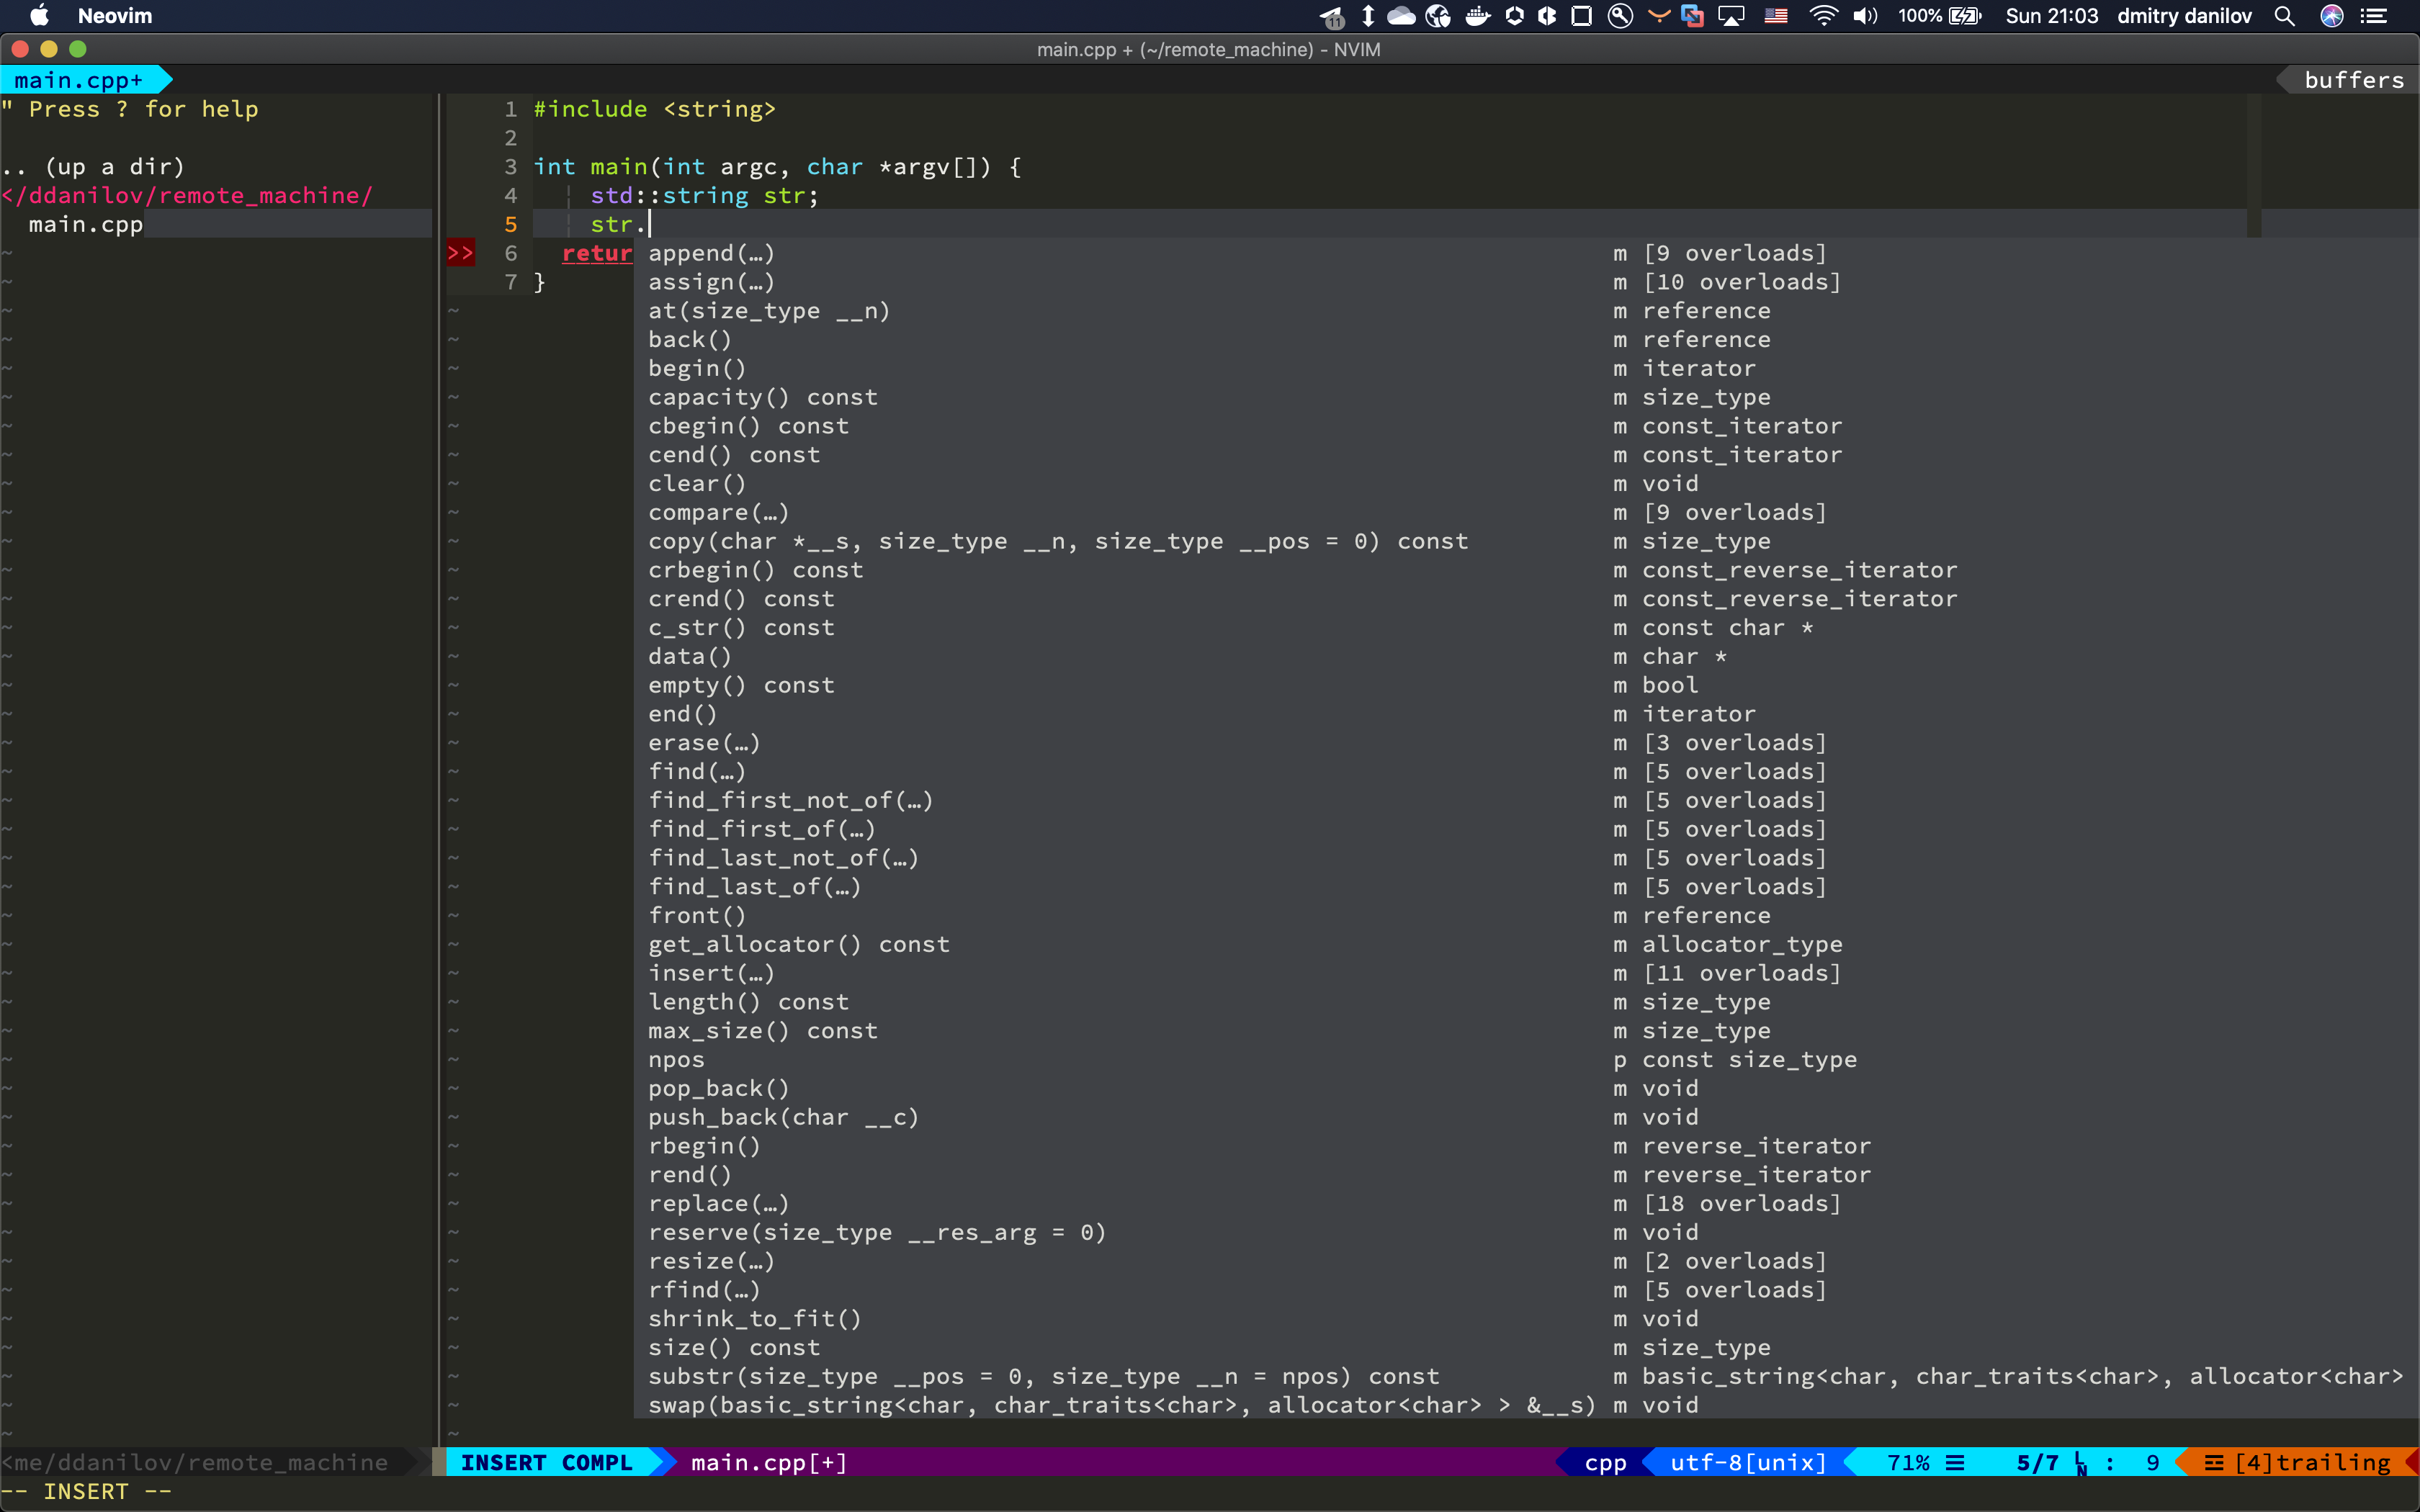Click main.cpp[+] in the statusline
The image size is (2420, 1512).
tap(769, 1462)
